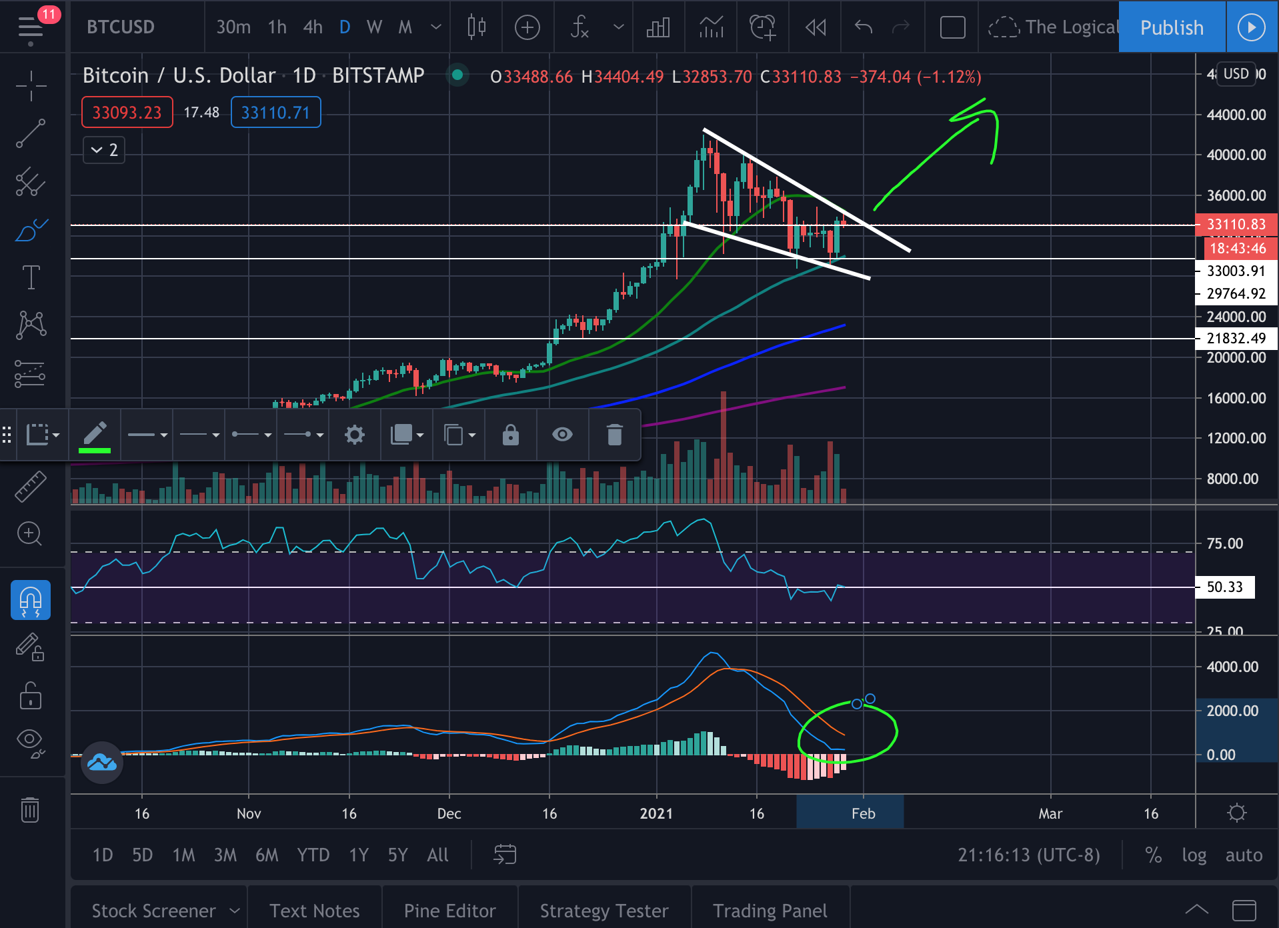This screenshot has height=928, width=1279.
Task: Click the undo arrow
Action: tap(864, 27)
